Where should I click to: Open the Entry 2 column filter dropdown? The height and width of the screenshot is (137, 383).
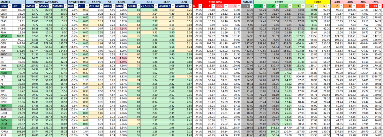[x=277, y=6]
